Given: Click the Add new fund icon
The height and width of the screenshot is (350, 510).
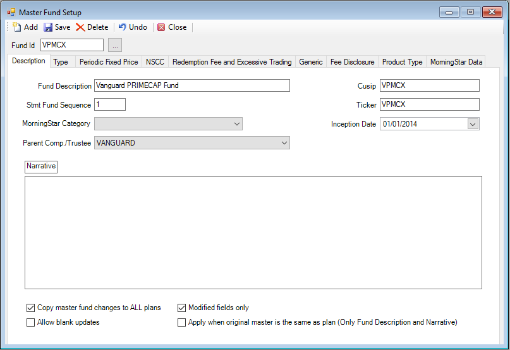Looking at the screenshot, I should click(16, 27).
